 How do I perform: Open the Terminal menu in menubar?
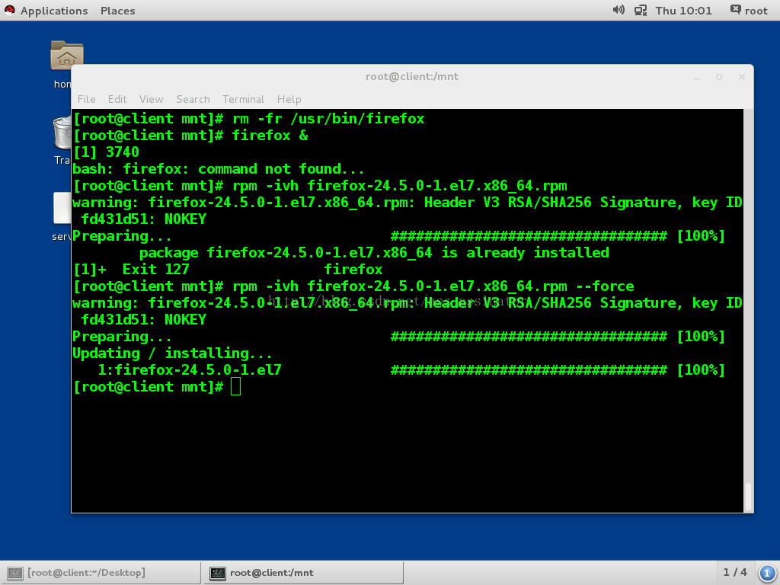click(x=243, y=99)
